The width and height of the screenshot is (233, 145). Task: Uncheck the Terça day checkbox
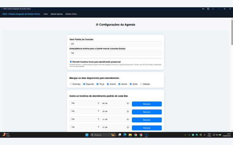[98, 84]
